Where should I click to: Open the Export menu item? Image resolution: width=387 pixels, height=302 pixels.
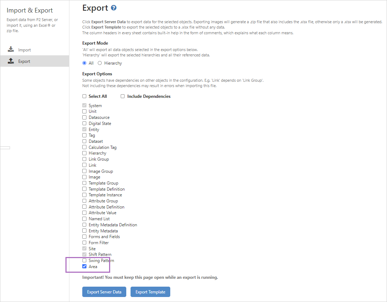(x=24, y=61)
